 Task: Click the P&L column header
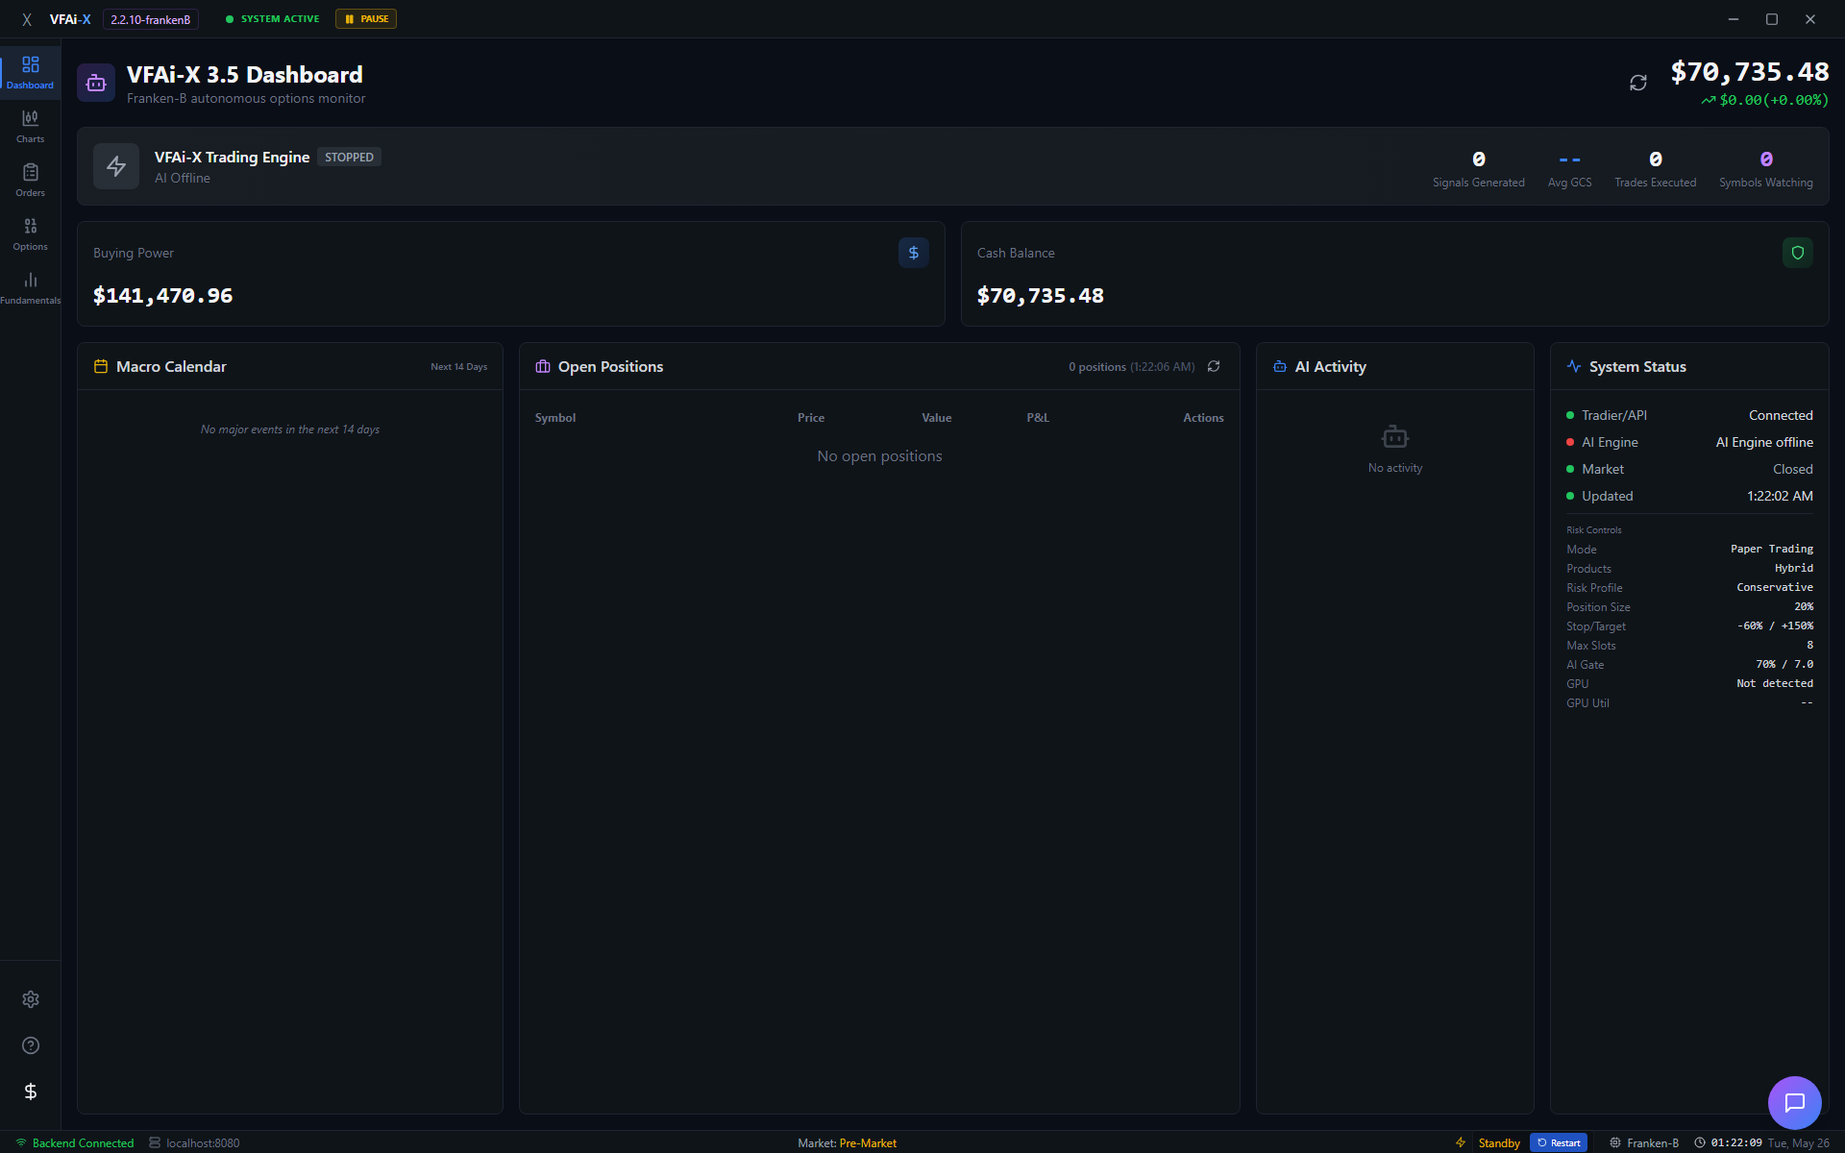pyautogui.click(x=1038, y=418)
